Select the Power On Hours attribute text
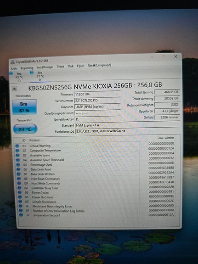Image resolution: width=198 pixels, height=264 pixels. (x=43, y=197)
